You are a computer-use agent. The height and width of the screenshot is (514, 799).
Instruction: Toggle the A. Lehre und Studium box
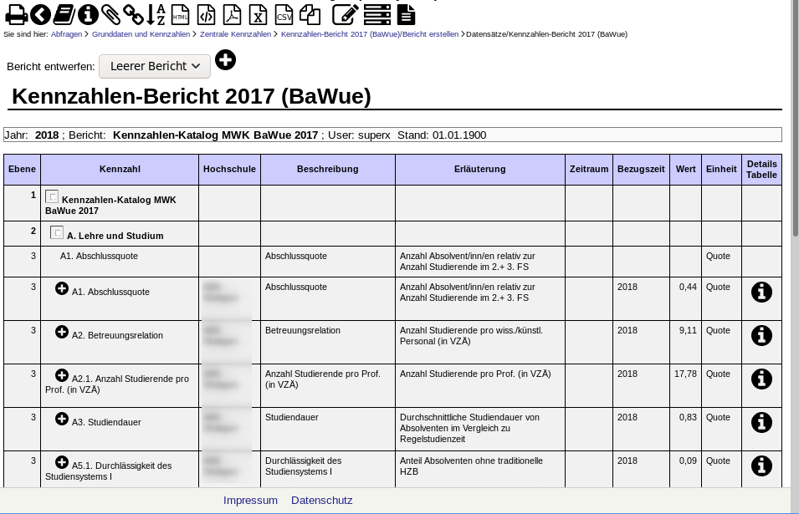(57, 233)
